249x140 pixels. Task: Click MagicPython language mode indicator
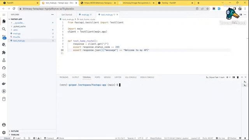click(x=156, y=138)
